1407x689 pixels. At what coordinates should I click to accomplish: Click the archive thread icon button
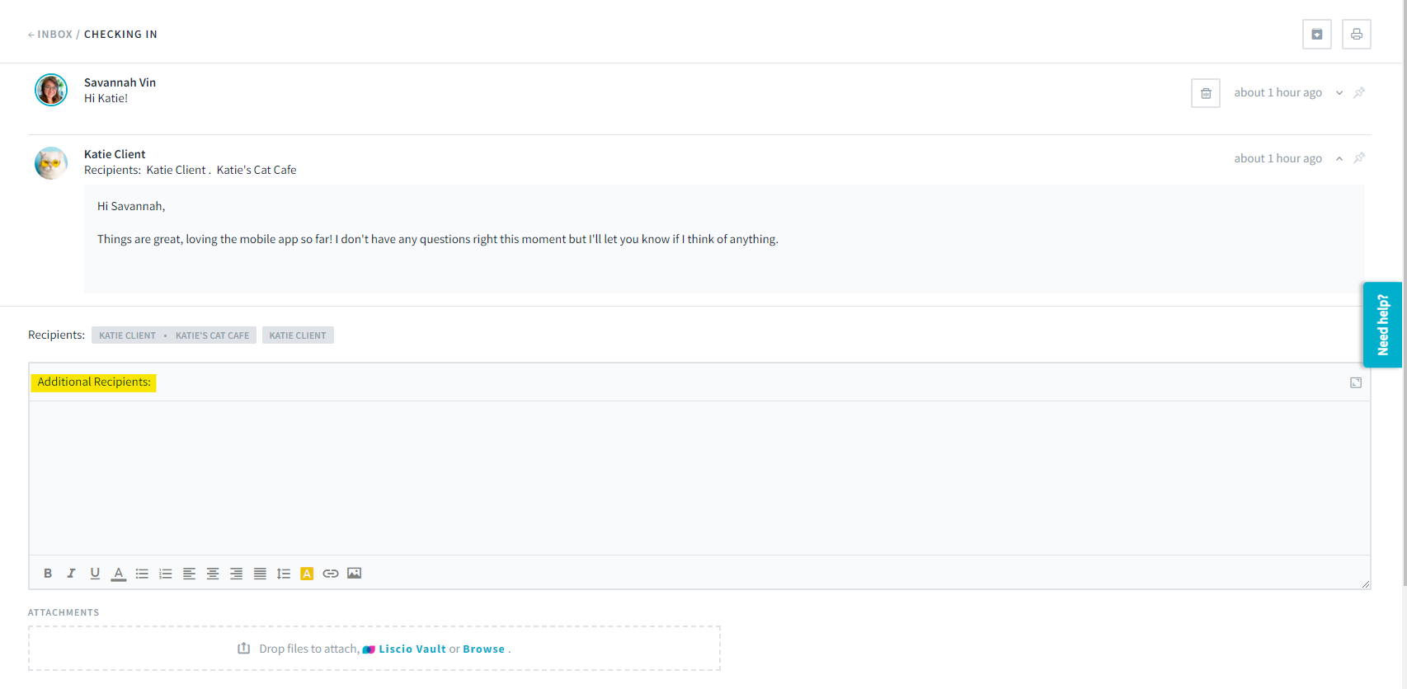point(1317,35)
